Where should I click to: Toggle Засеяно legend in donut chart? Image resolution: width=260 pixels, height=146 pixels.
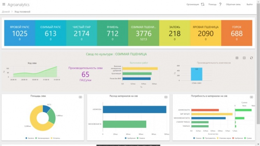(x=30, y=138)
